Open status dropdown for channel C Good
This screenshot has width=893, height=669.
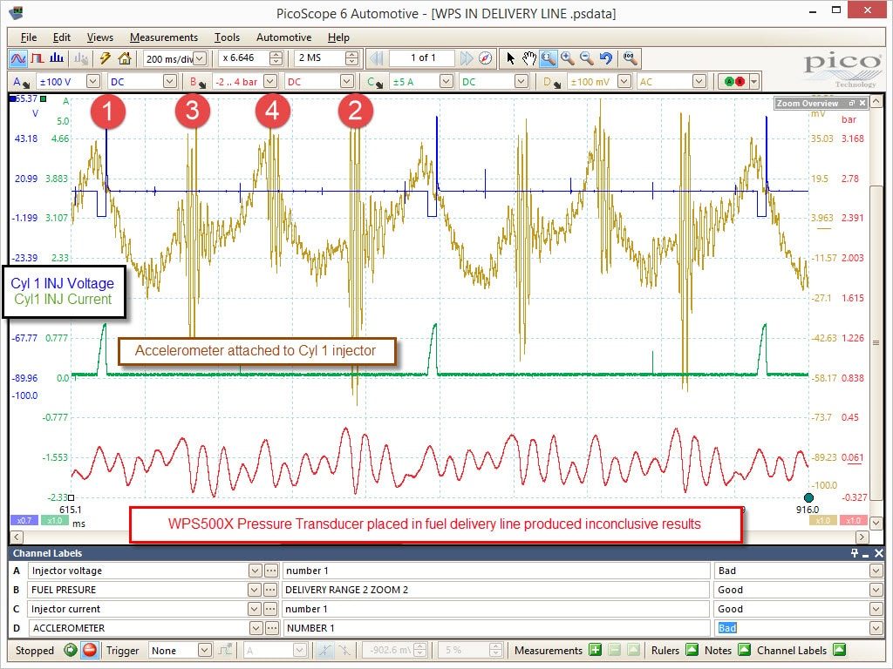[x=876, y=609]
